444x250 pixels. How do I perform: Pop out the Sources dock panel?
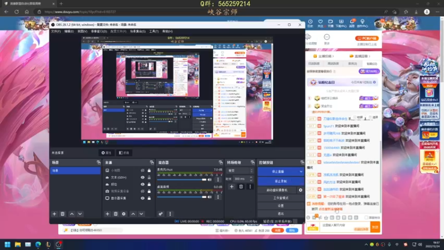pyautogui.click(x=152, y=162)
